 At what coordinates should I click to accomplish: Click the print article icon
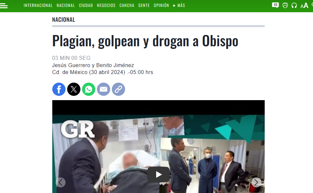285,5
